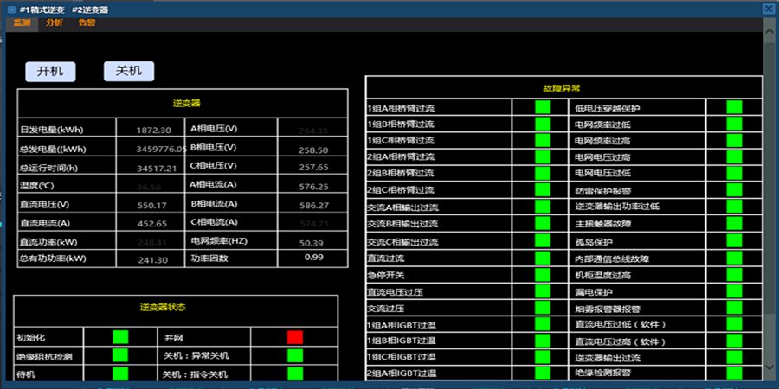Click the 低电压穿越保护 green indicator
Image resolution: width=779 pixels, height=389 pixels.
coord(734,108)
